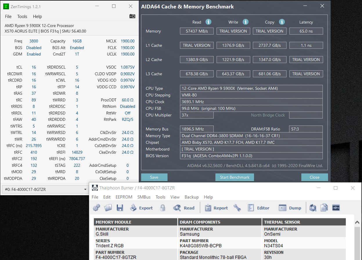The height and width of the screenshot is (260, 362).
Task: Click the FCLK value 1900.00
Action: click(x=127, y=48)
